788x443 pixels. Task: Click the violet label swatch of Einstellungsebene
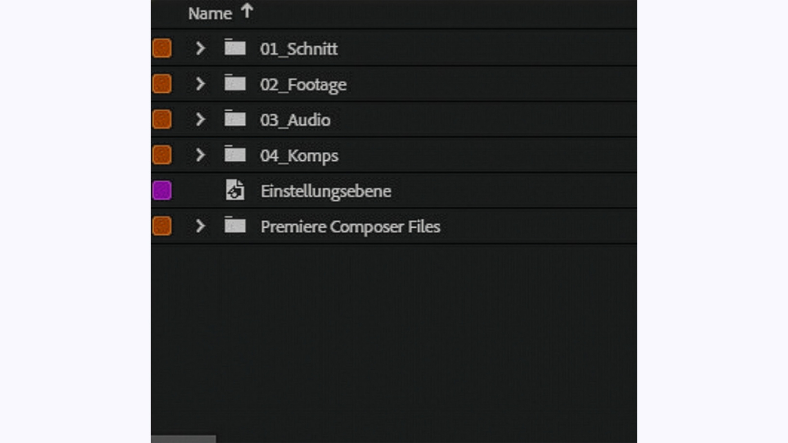coord(162,191)
